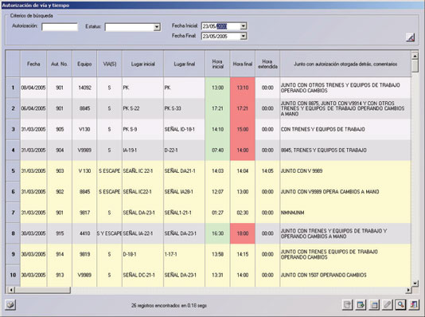Click the Autorización input field

point(60,26)
